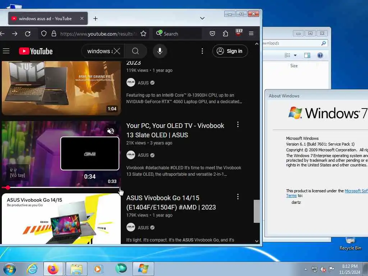Open the ASUS TUF Gaming F15 video thumbnail
Viewport: 368px width, 276px height.
click(x=61, y=88)
